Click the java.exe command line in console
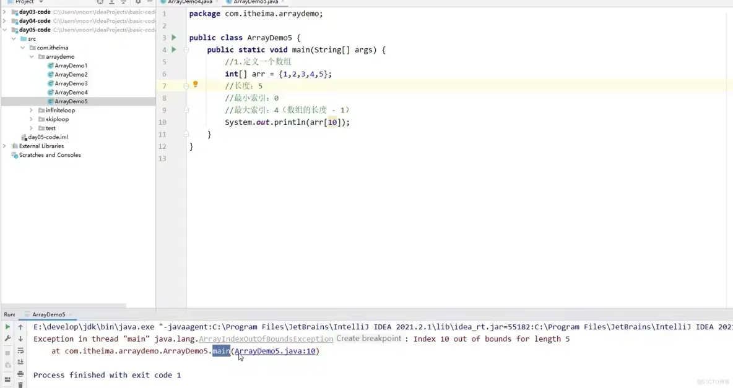The width and height of the screenshot is (733, 388). (x=383, y=327)
